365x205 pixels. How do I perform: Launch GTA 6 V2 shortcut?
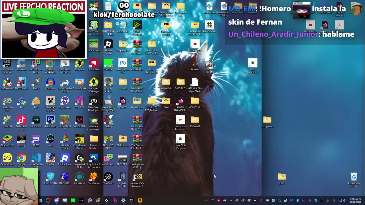coord(79,103)
